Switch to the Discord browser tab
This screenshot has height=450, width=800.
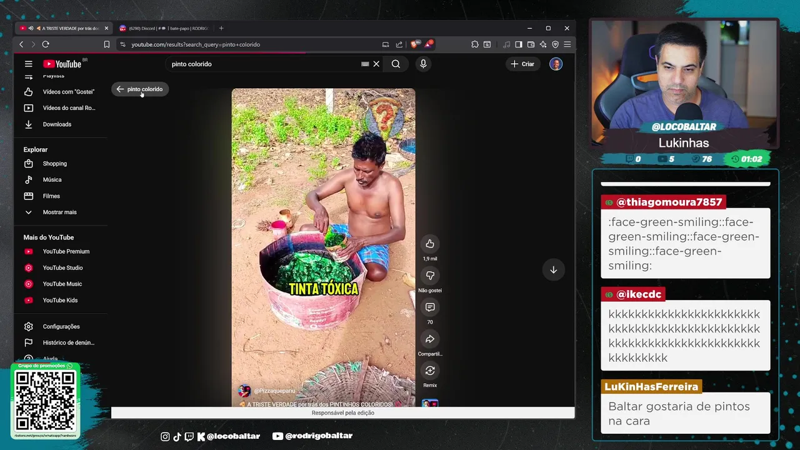pyautogui.click(x=164, y=28)
